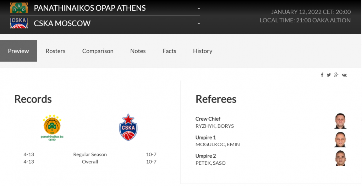Click Panathinaikos header logo icon
Image resolution: width=362 pixels, height=186 pixels.
(x=19, y=7)
